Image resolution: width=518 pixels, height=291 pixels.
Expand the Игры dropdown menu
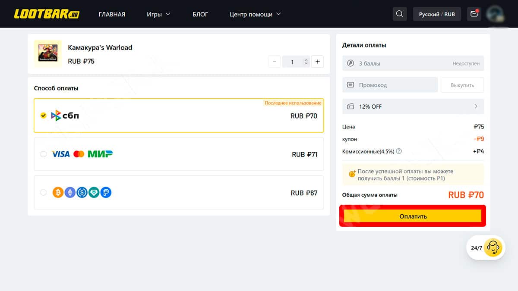pyautogui.click(x=158, y=14)
